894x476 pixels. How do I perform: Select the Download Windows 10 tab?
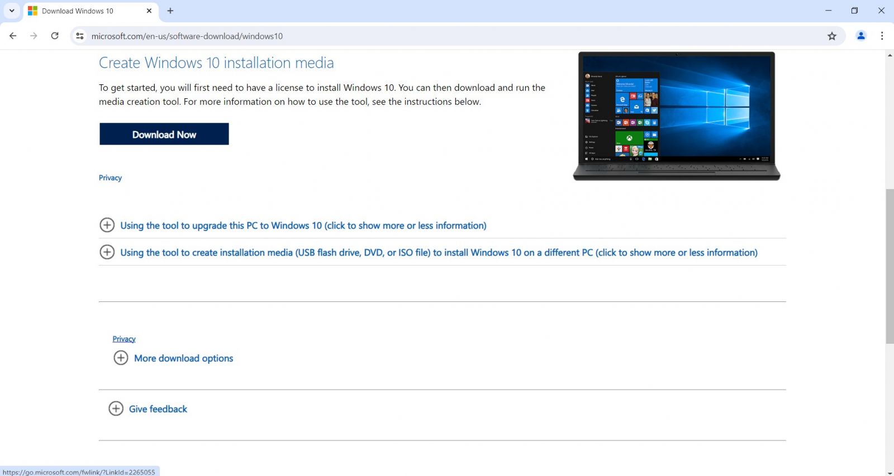pos(91,11)
